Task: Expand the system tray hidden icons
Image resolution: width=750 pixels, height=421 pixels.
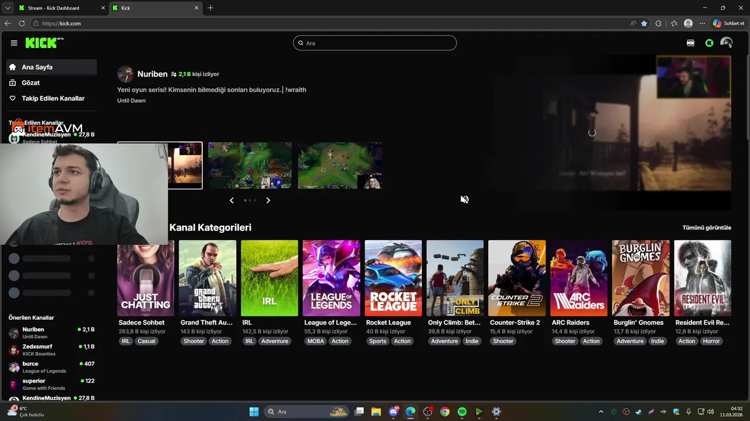Action: [x=601, y=412]
